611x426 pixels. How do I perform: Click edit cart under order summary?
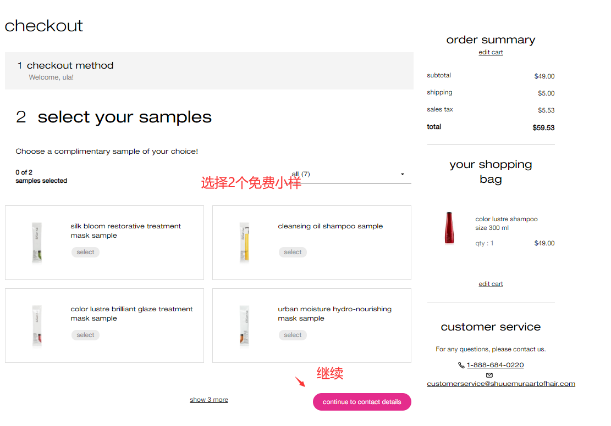(x=491, y=53)
